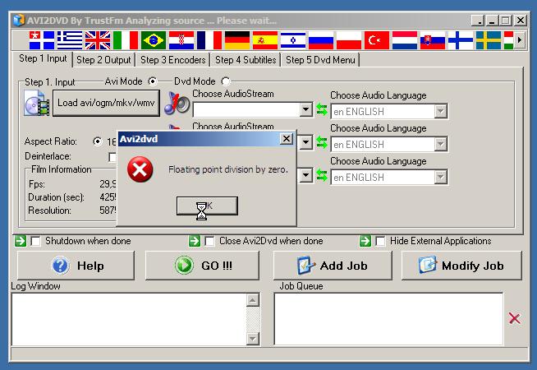This screenshot has height=370, width=537.
Task: Click OK in the Avi2dvd error dialog
Action: tap(207, 206)
